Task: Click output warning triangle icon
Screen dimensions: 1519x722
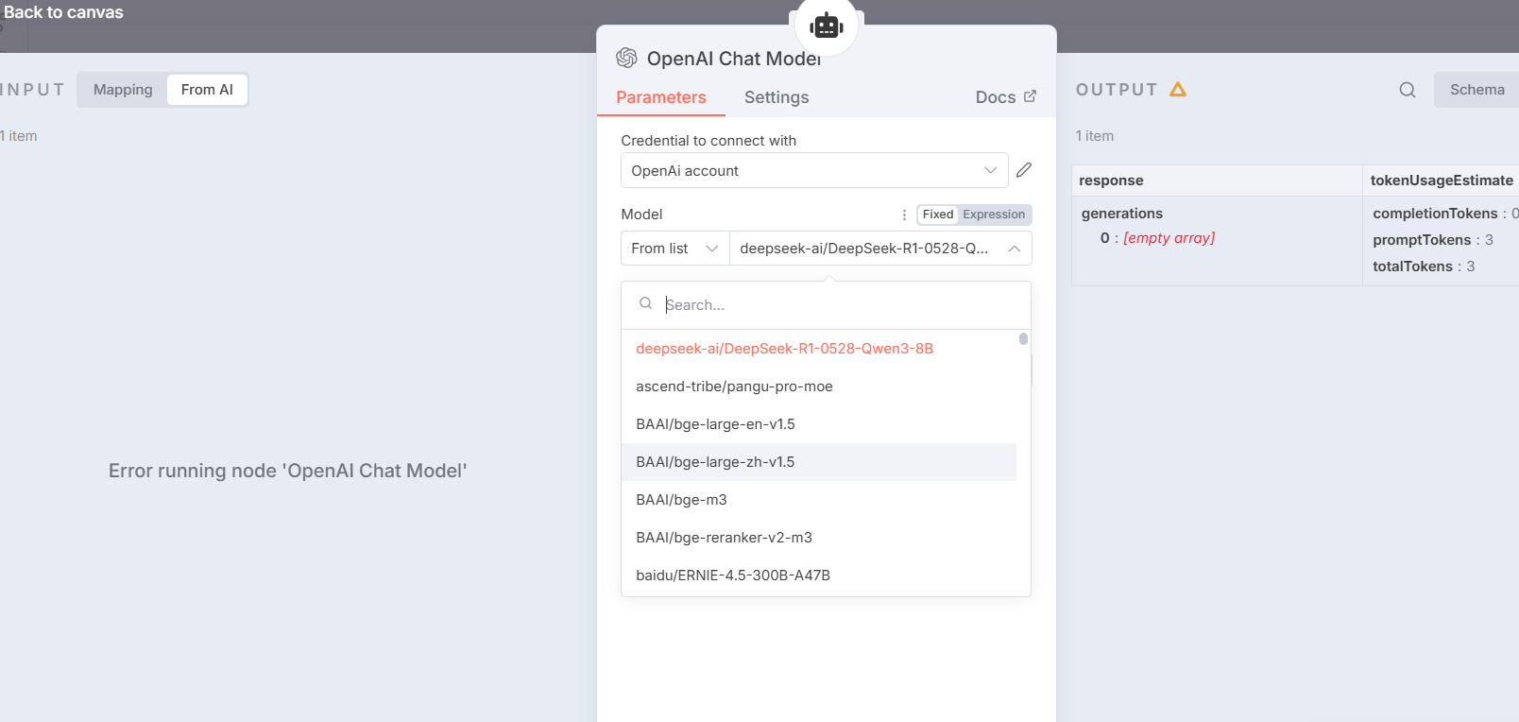Action: click(1178, 89)
